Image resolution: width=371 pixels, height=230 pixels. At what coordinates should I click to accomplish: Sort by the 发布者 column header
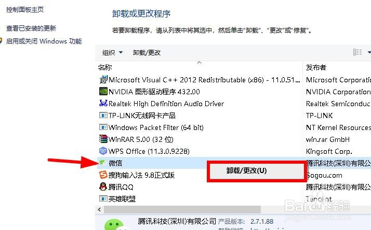(316, 67)
